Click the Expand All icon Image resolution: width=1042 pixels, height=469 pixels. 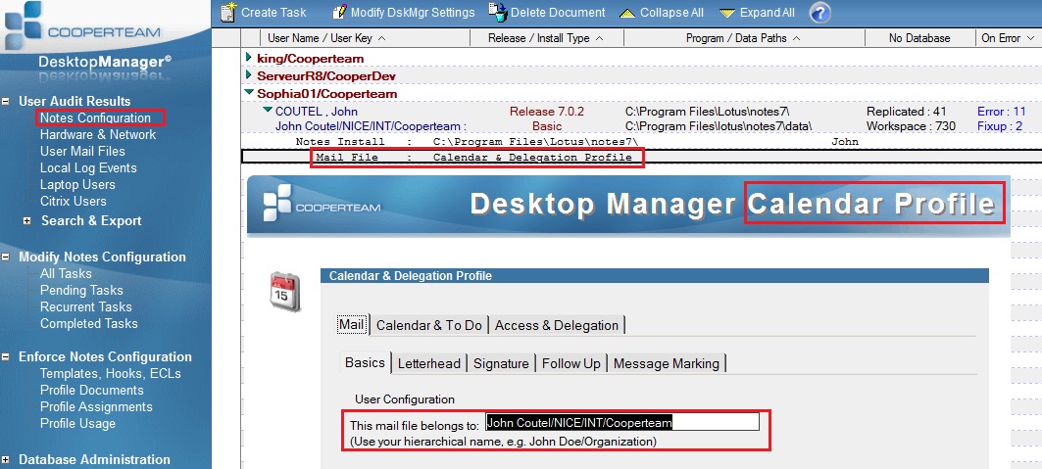[x=727, y=13]
